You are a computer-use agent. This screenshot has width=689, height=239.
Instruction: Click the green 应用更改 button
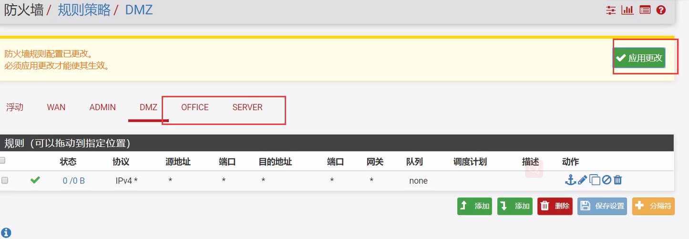coord(639,58)
